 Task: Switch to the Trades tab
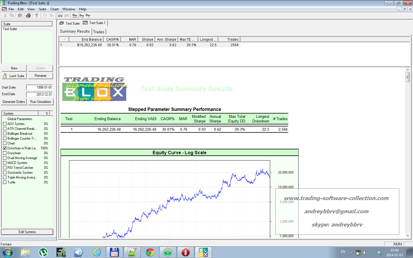[99, 32]
